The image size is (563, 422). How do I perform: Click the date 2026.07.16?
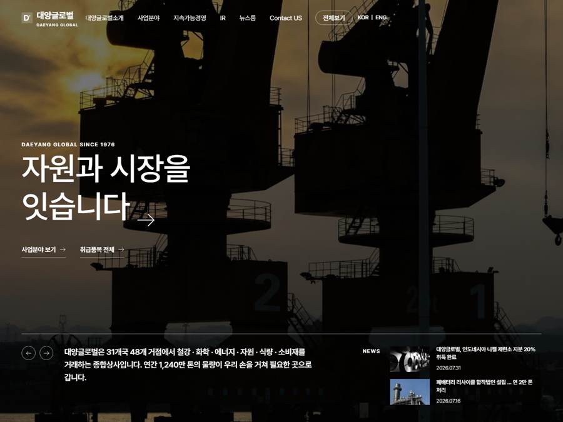point(449,401)
